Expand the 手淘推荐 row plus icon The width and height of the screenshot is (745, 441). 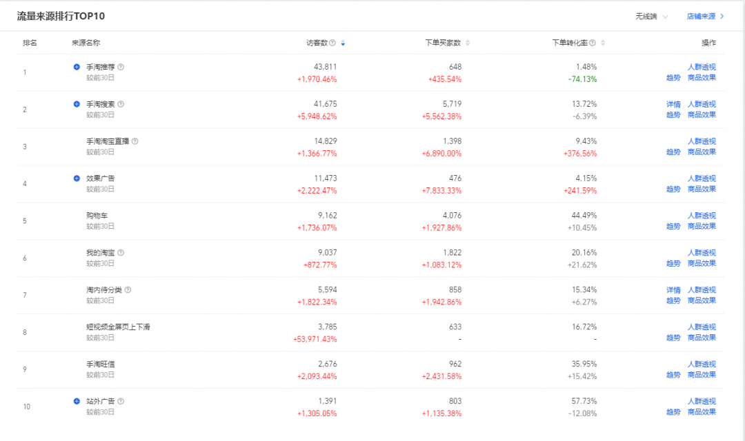coord(77,67)
